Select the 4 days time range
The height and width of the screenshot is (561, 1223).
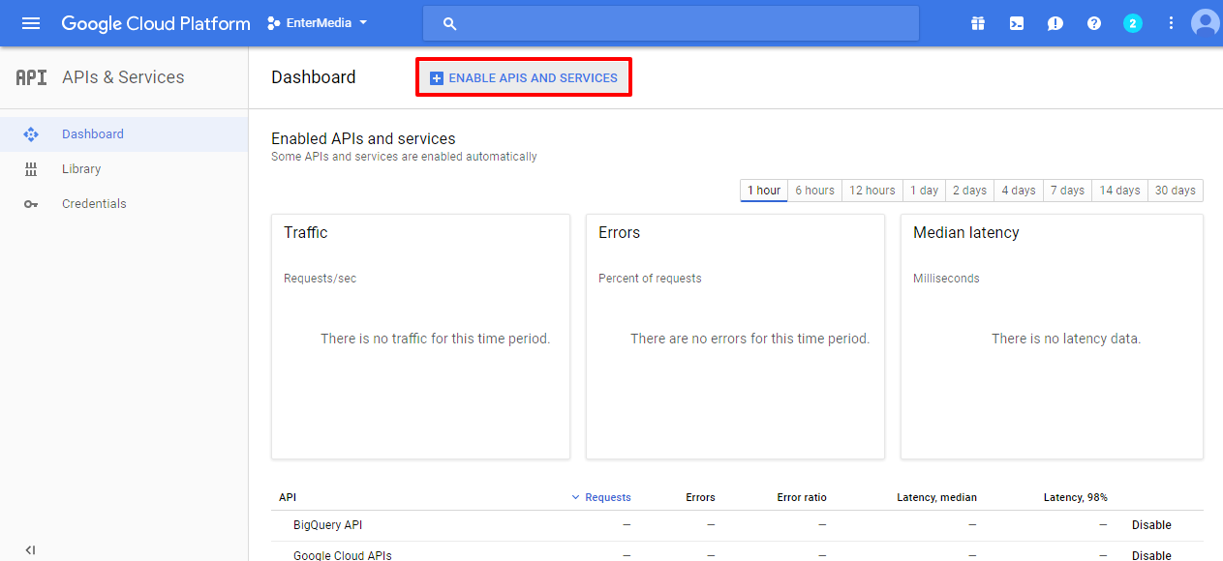1019,191
